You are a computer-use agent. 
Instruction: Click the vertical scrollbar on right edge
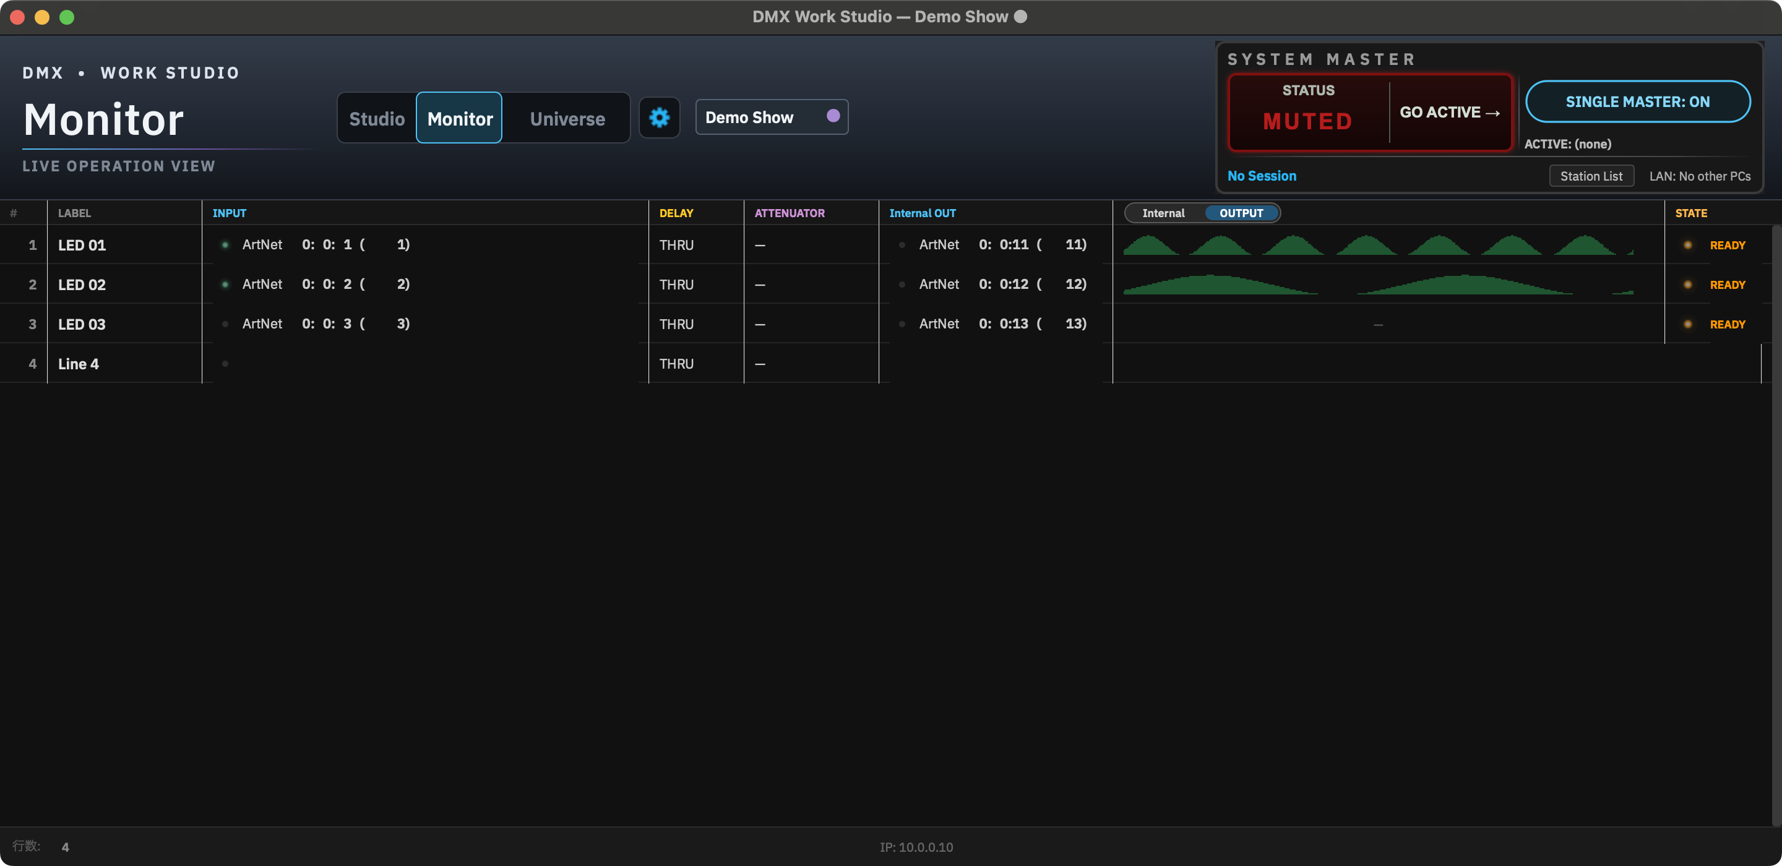coord(1776,526)
